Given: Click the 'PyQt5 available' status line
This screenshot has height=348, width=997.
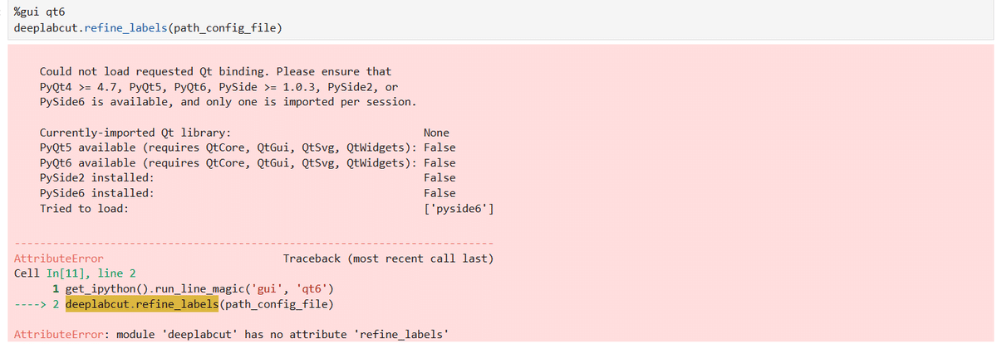Looking at the screenshot, I should click(x=248, y=147).
